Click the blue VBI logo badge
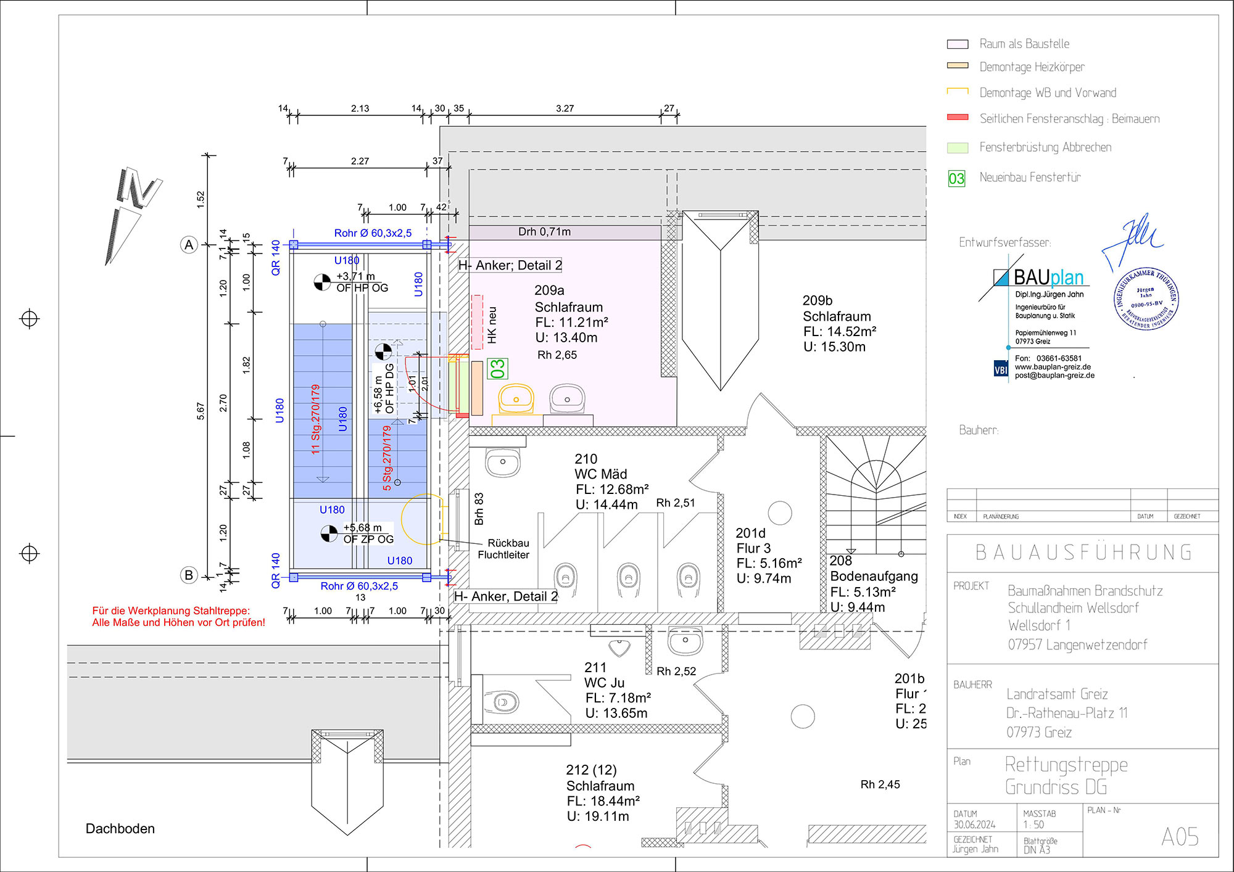Image resolution: width=1234 pixels, height=872 pixels. coord(1000,369)
